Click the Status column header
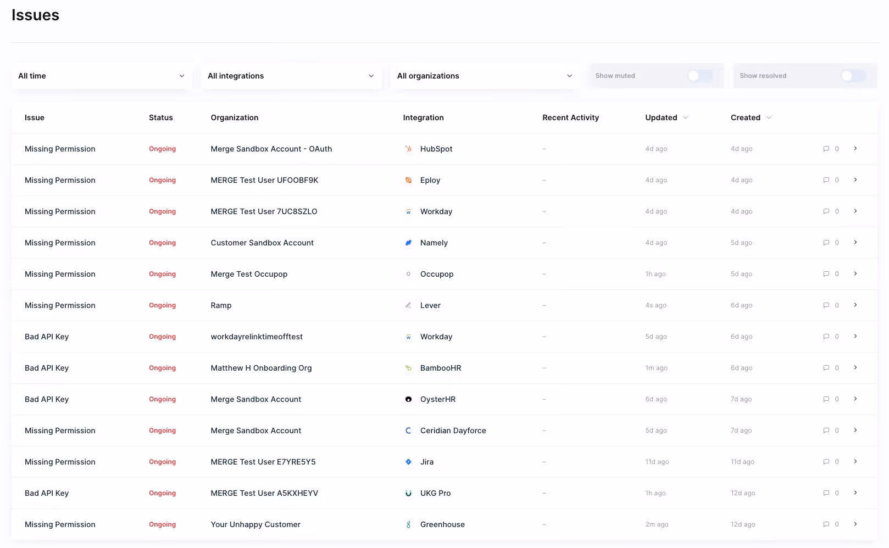Image resolution: width=889 pixels, height=548 pixels. (161, 118)
